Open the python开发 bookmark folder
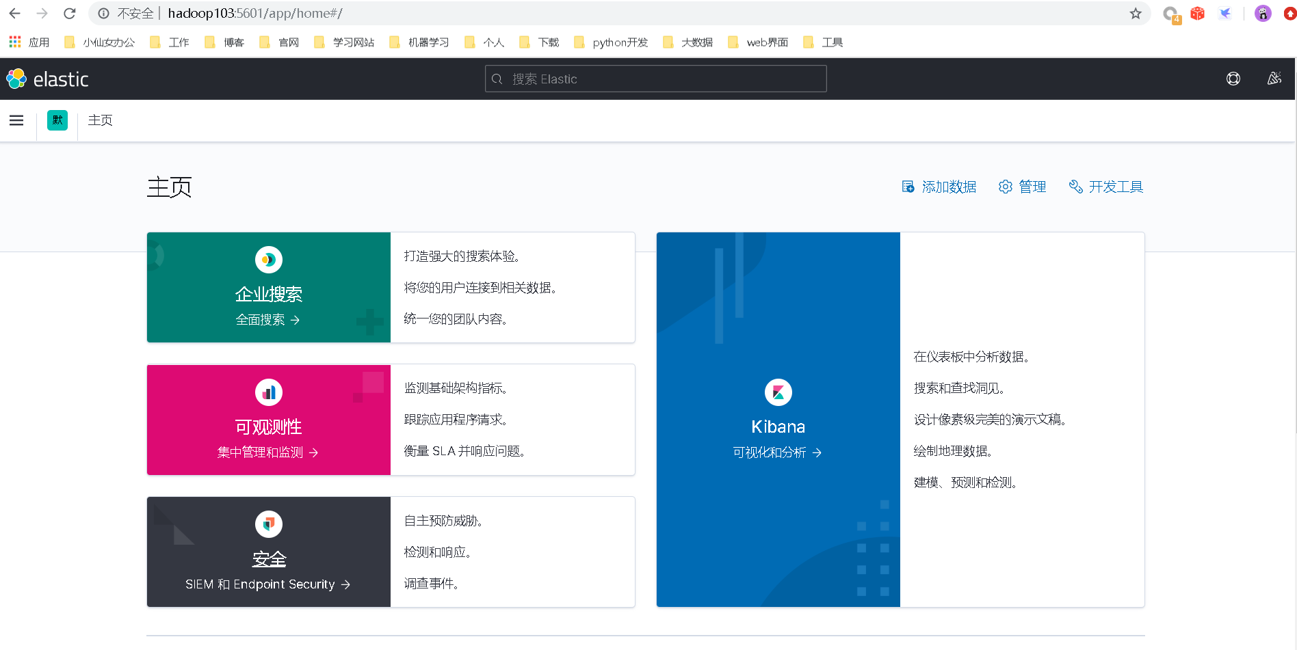 [611, 42]
